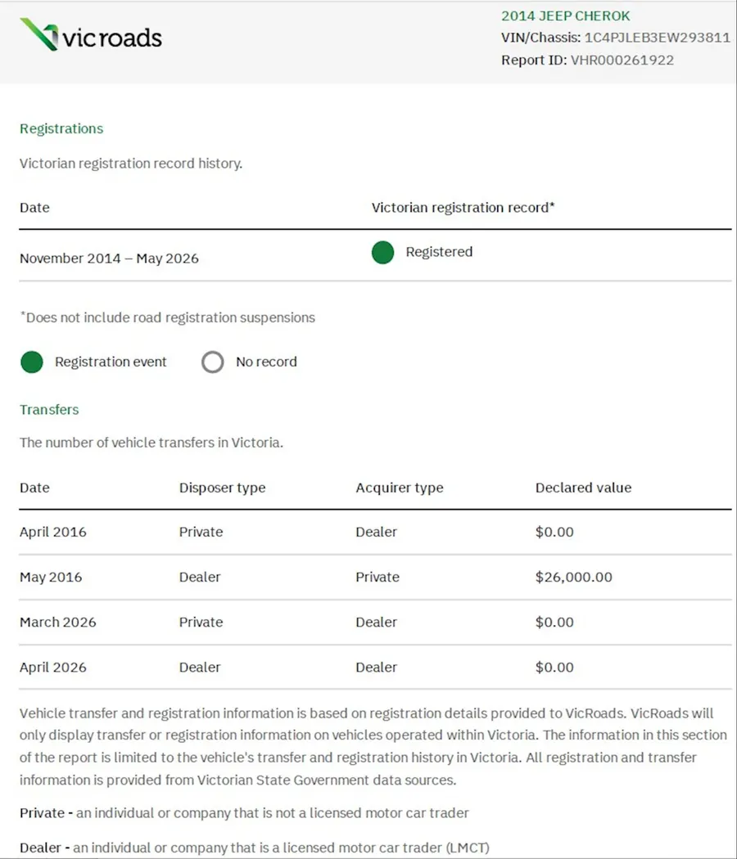Select the April 2026 transfer date
737x859 pixels.
[53, 668]
